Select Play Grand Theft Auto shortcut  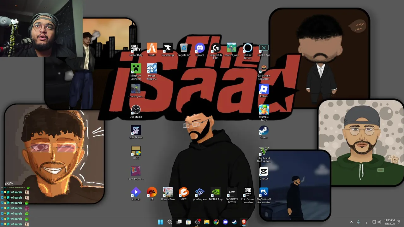tap(264, 154)
